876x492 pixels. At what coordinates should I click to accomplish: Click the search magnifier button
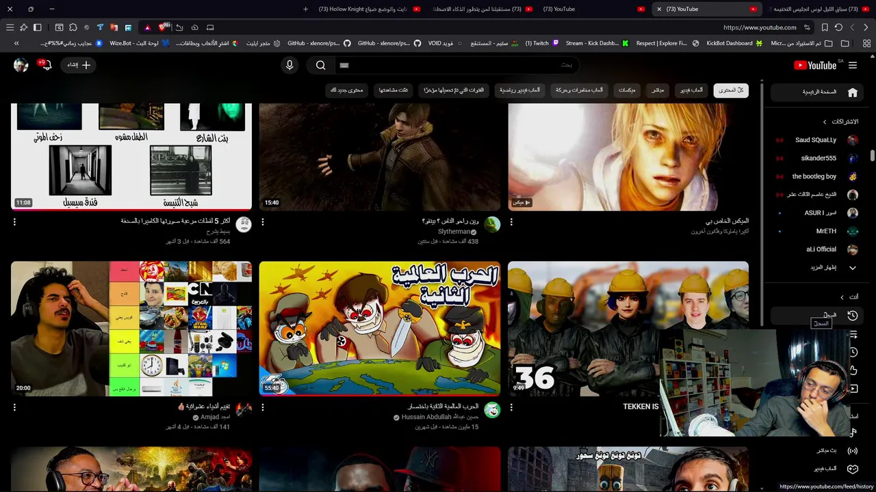point(320,65)
